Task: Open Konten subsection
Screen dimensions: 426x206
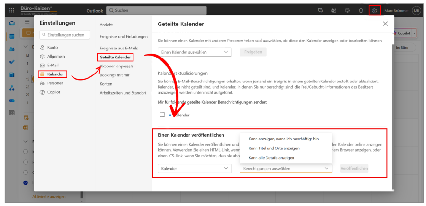Action: (106, 84)
